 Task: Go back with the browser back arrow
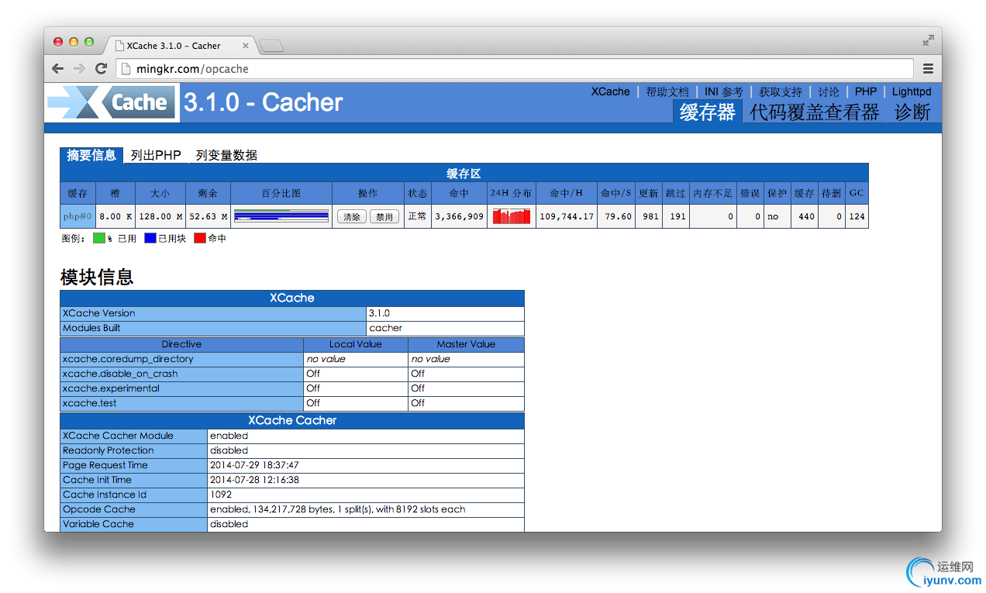coord(58,68)
